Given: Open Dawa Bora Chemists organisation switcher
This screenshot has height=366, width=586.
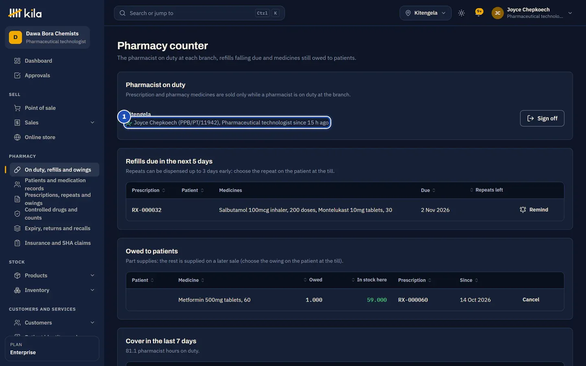Looking at the screenshot, I should pos(47,37).
